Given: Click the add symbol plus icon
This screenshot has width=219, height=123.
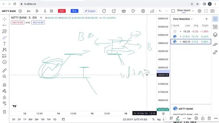Looking at the screenshot, I should coord(20,11).
